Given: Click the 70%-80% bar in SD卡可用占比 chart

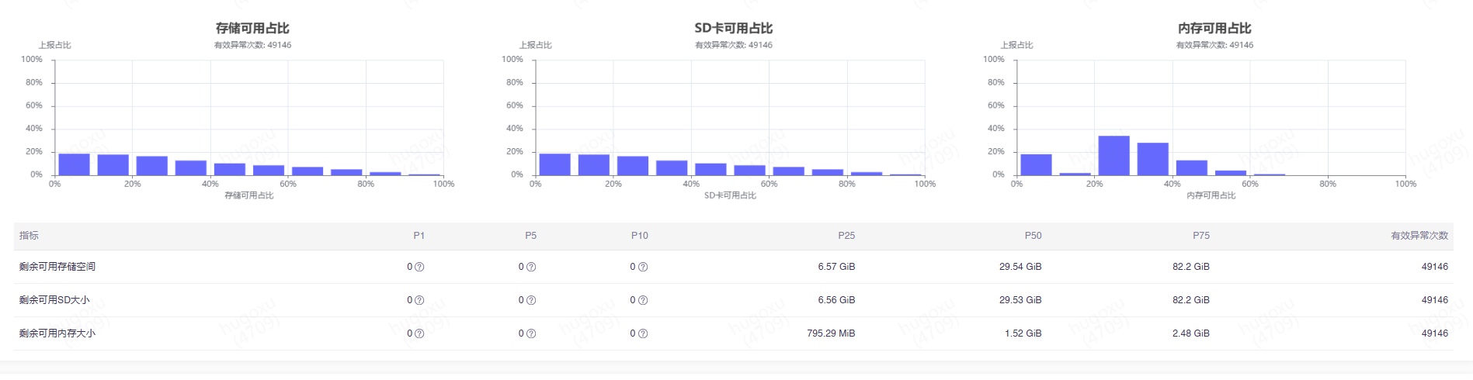Looking at the screenshot, I should pyautogui.click(x=828, y=172).
